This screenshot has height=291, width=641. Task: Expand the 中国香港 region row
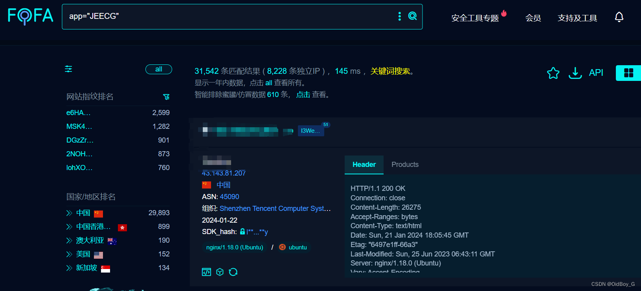click(69, 227)
